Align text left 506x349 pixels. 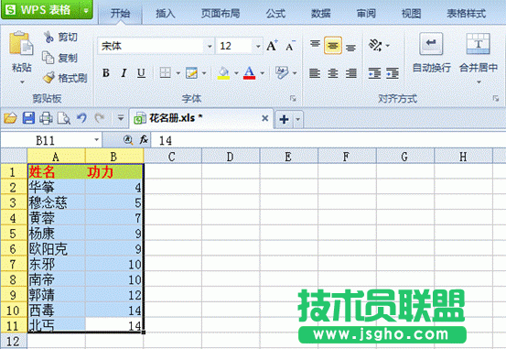pos(315,73)
